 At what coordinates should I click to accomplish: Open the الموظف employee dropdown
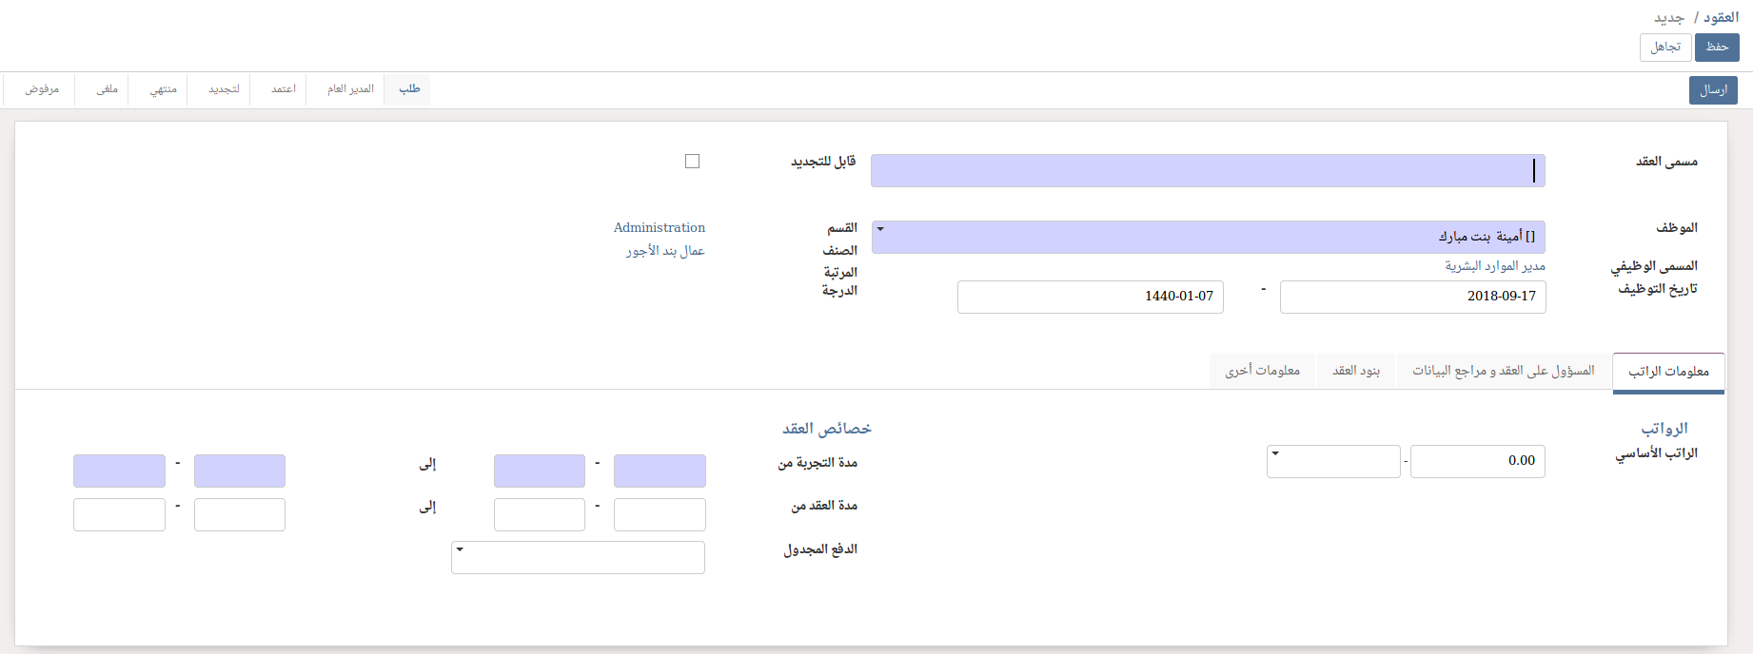pos(1207,237)
